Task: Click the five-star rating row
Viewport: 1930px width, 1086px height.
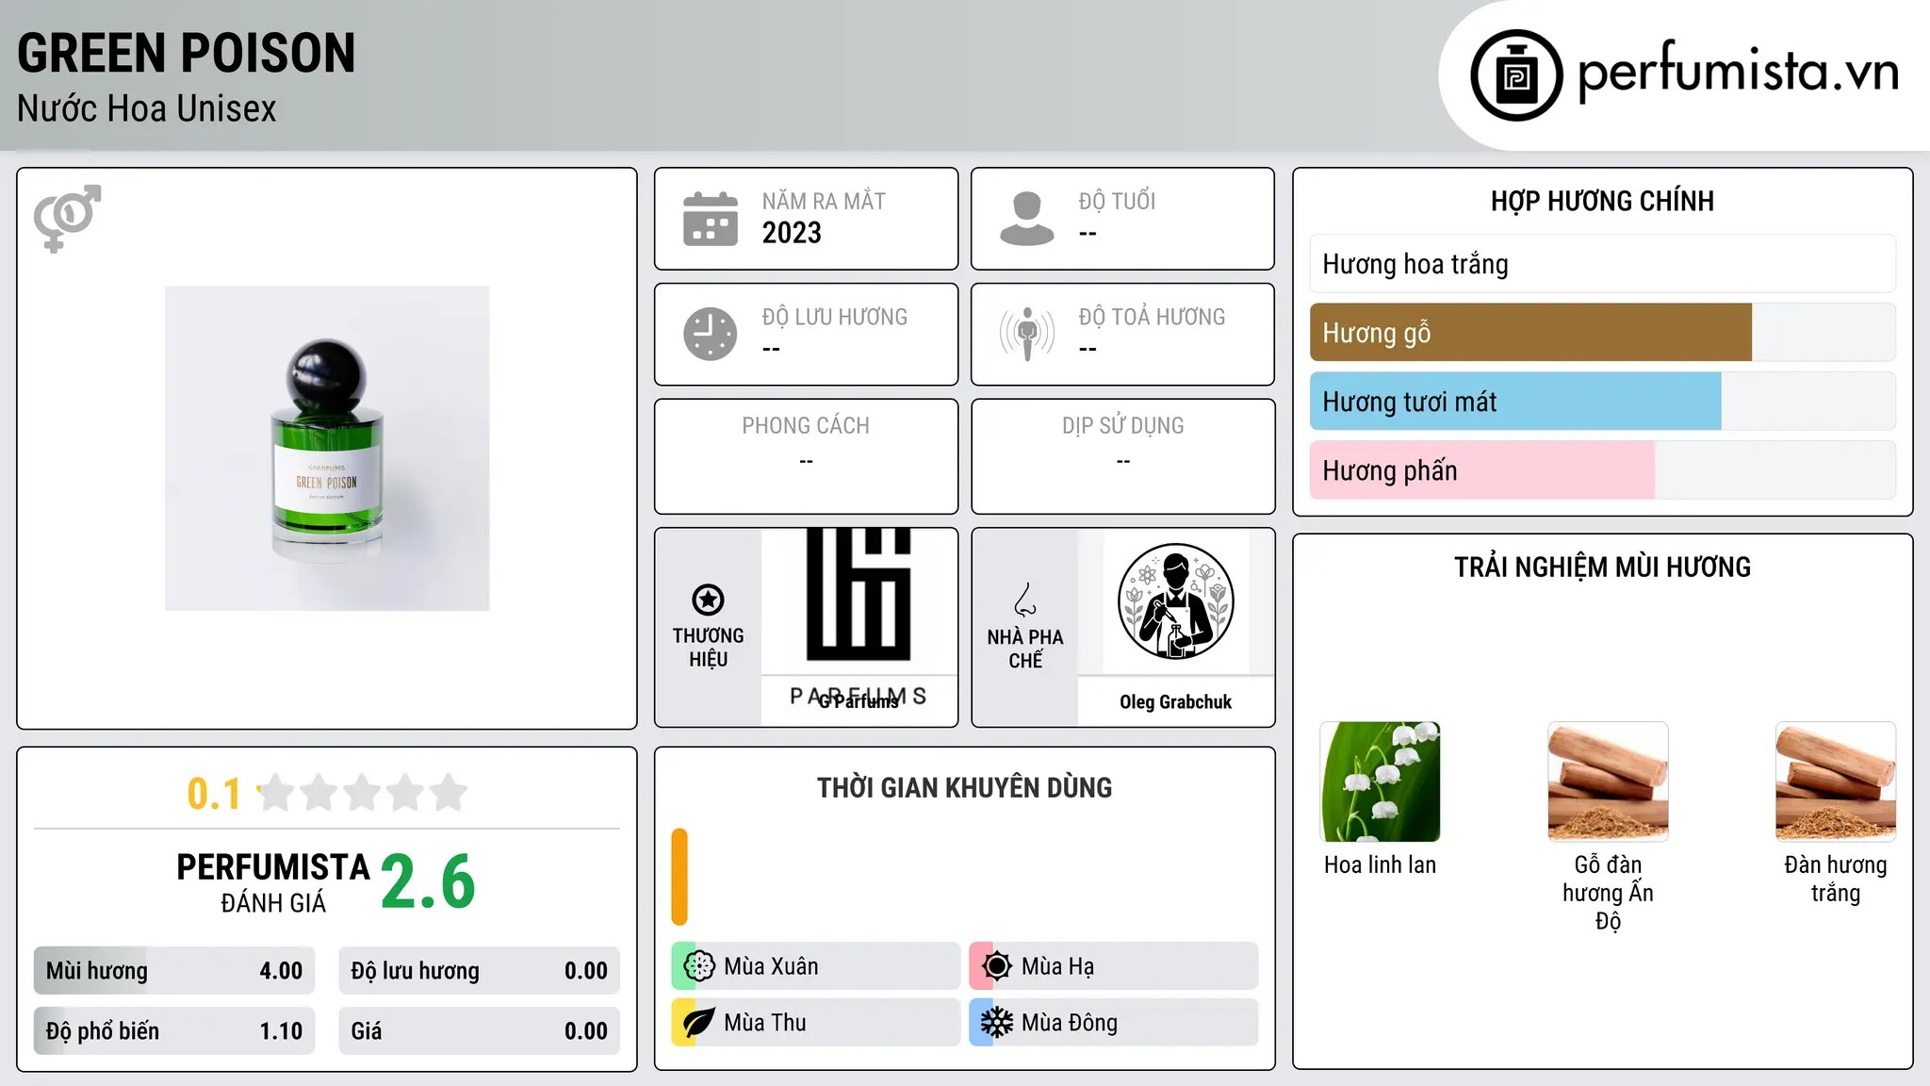Action: [x=363, y=793]
